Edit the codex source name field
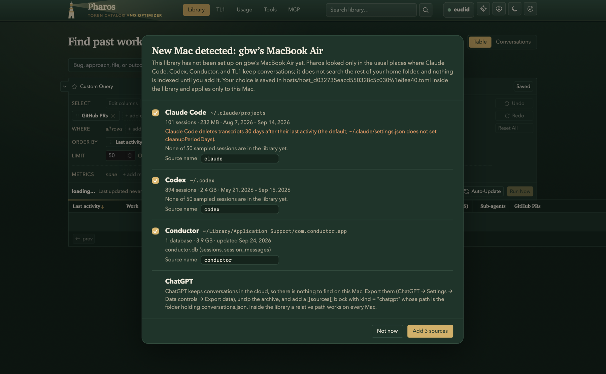The image size is (606, 374). (240, 209)
